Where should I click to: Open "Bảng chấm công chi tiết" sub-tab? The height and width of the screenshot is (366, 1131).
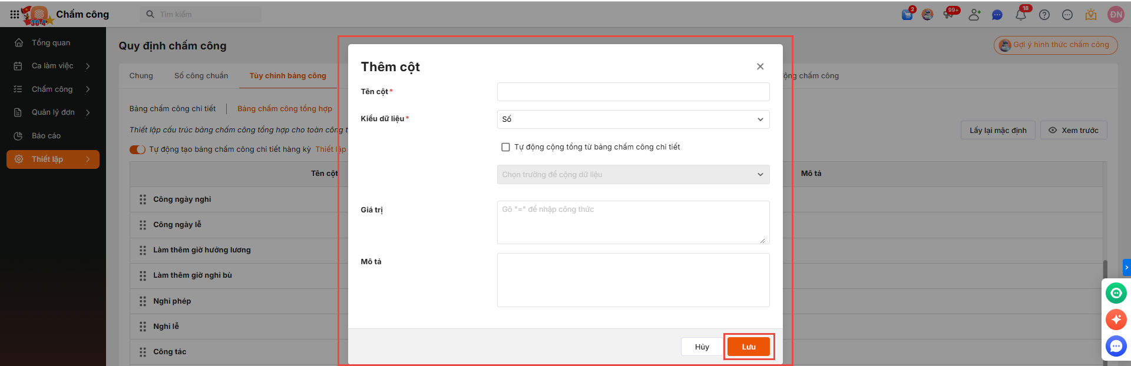pos(173,109)
